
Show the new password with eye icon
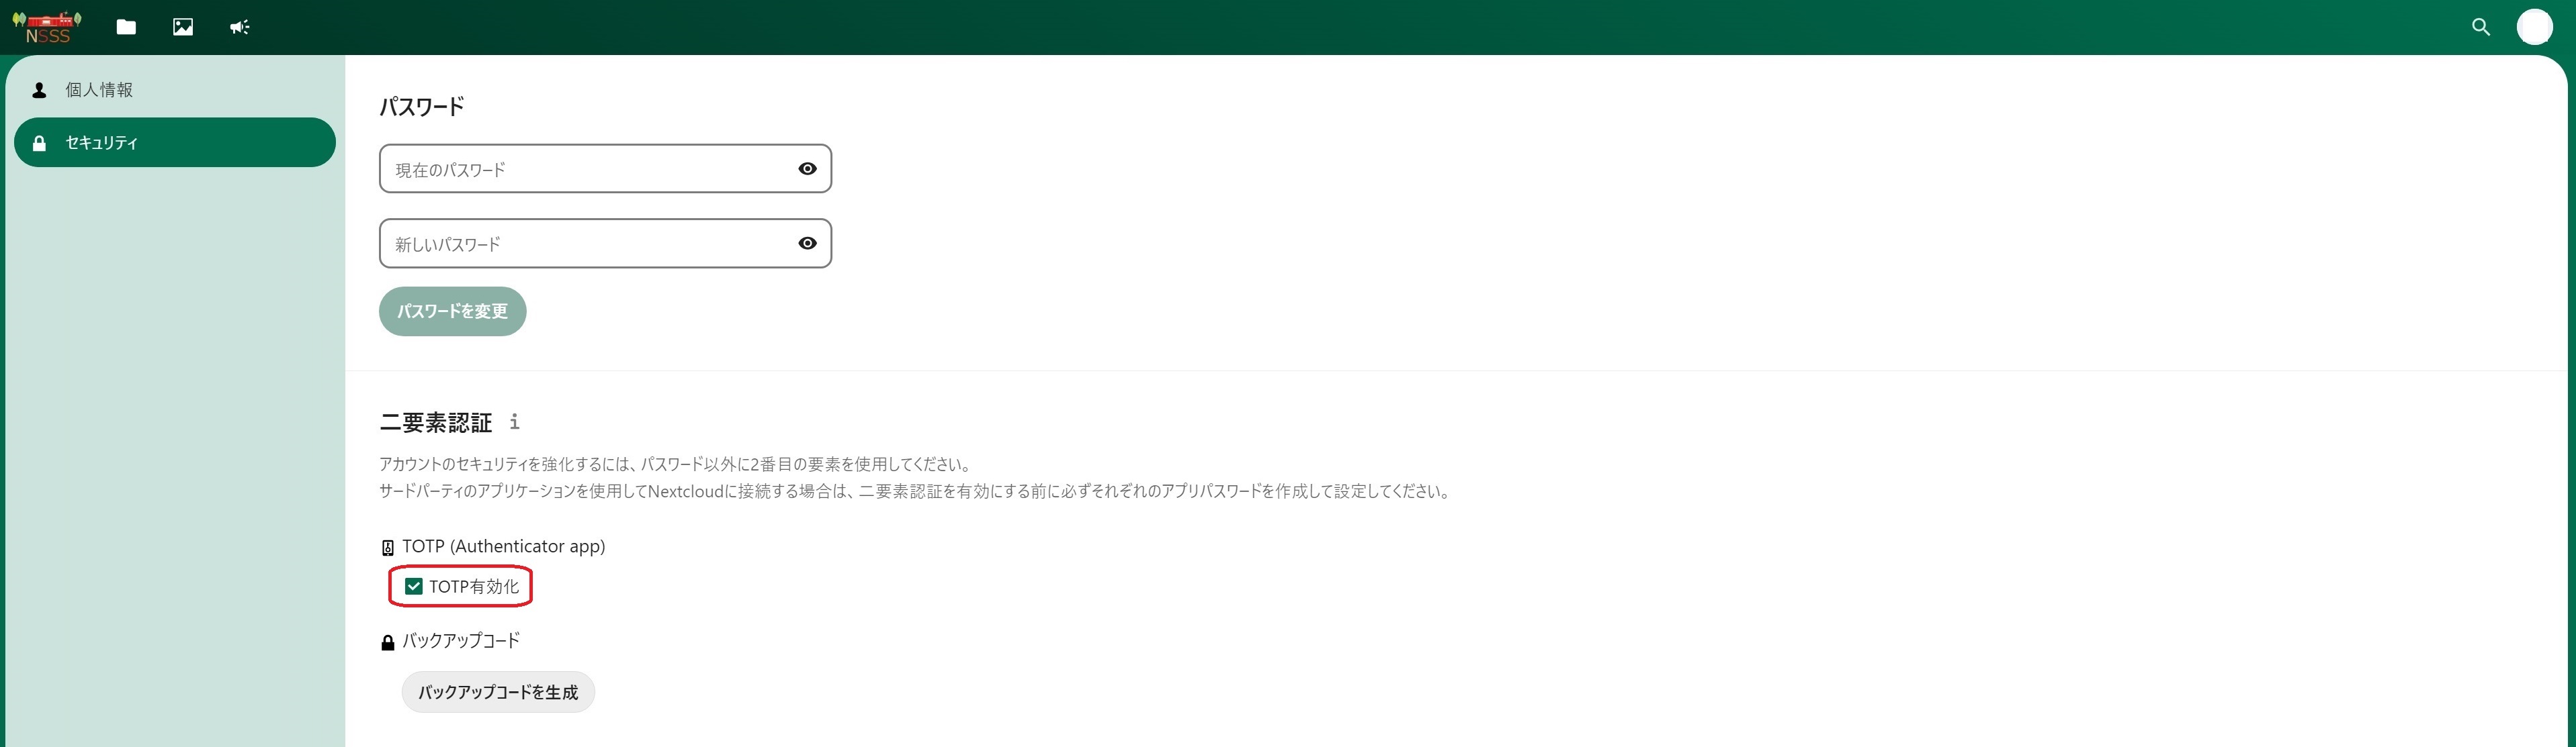pos(808,244)
